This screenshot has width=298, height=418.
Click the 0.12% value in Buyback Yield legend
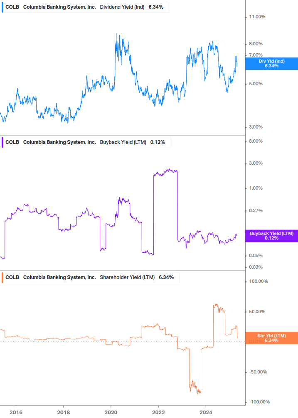tap(158, 142)
